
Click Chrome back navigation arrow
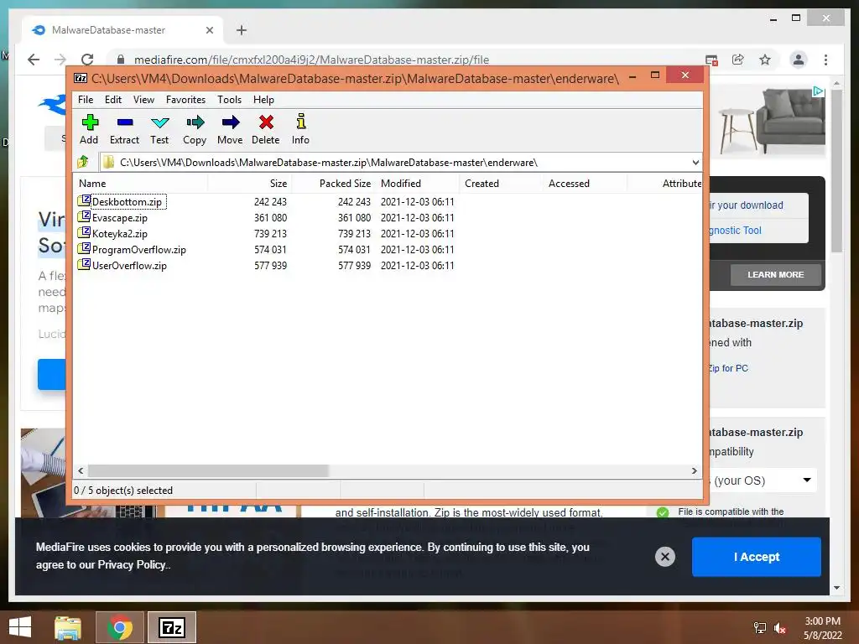[34, 60]
